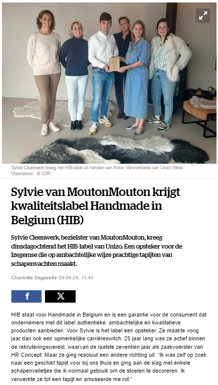Click the MoutonMouton article headline
This screenshot has width=218, height=385.
[x=95, y=206]
